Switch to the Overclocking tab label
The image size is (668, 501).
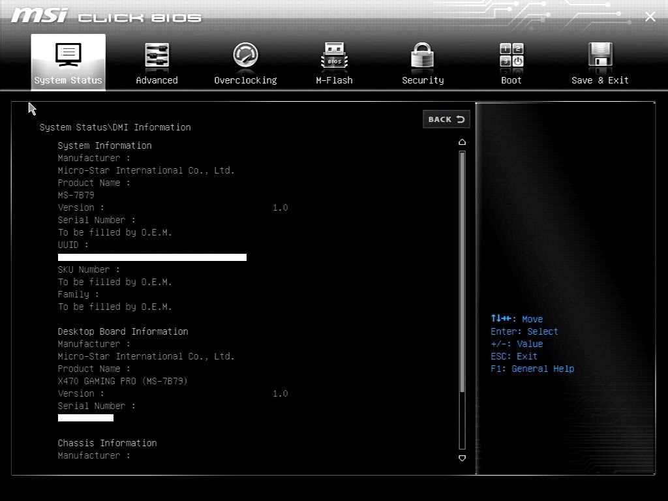click(245, 80)
